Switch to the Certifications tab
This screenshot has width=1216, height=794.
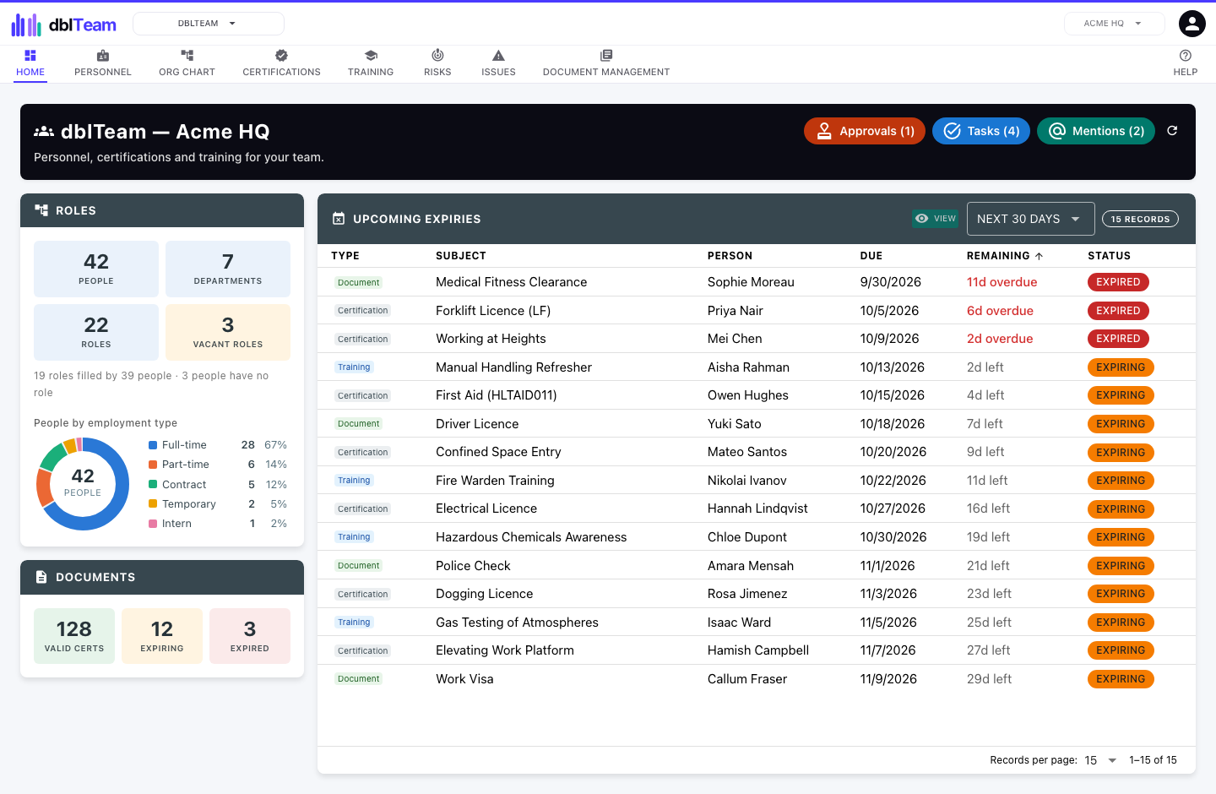click(x=282, y=64)
